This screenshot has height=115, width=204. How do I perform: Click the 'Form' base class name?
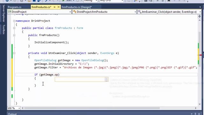[x=80, y=28]
